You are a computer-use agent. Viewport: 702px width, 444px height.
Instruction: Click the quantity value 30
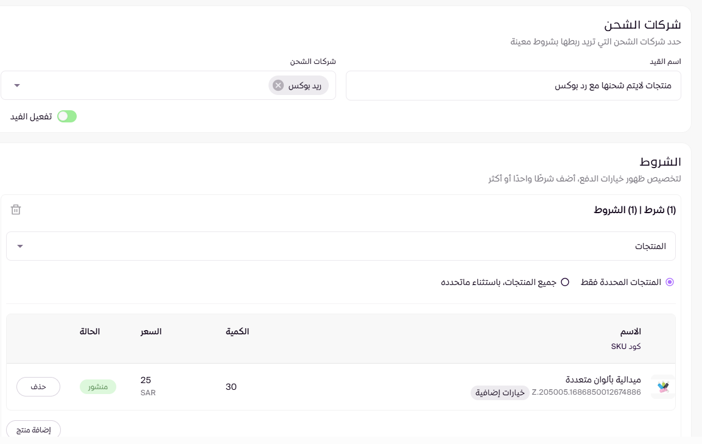[231, 387]
